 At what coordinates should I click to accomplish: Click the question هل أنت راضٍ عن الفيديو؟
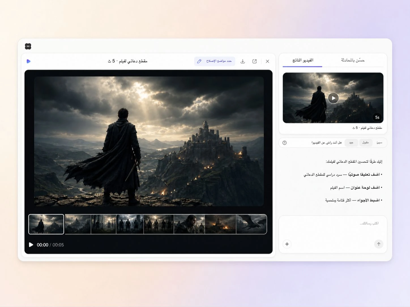(x=326, y=143)
